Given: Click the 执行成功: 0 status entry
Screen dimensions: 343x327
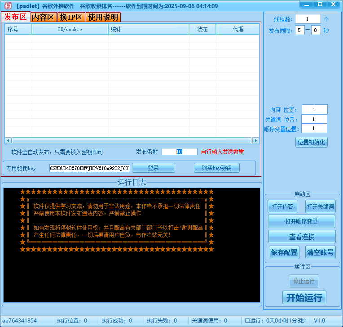Looking at the screenshot, I should 117,321.
